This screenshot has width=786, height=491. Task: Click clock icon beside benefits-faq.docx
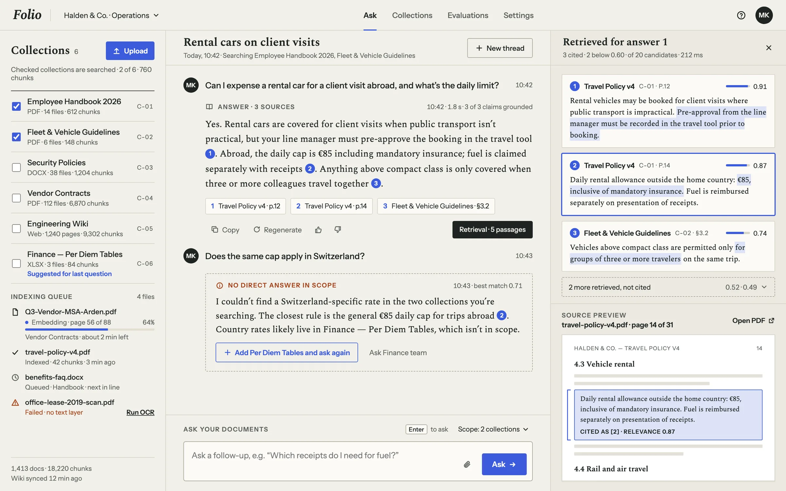pos(15,377)
